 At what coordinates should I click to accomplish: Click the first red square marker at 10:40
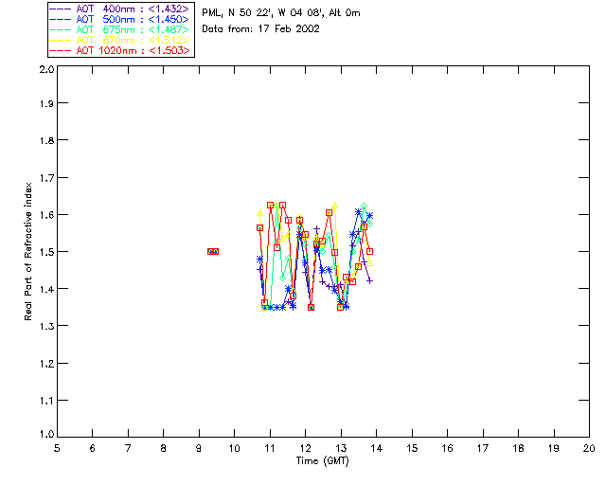pos(259,228)
